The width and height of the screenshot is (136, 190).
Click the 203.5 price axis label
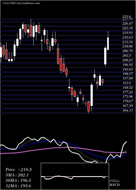[x=126, y=56]
